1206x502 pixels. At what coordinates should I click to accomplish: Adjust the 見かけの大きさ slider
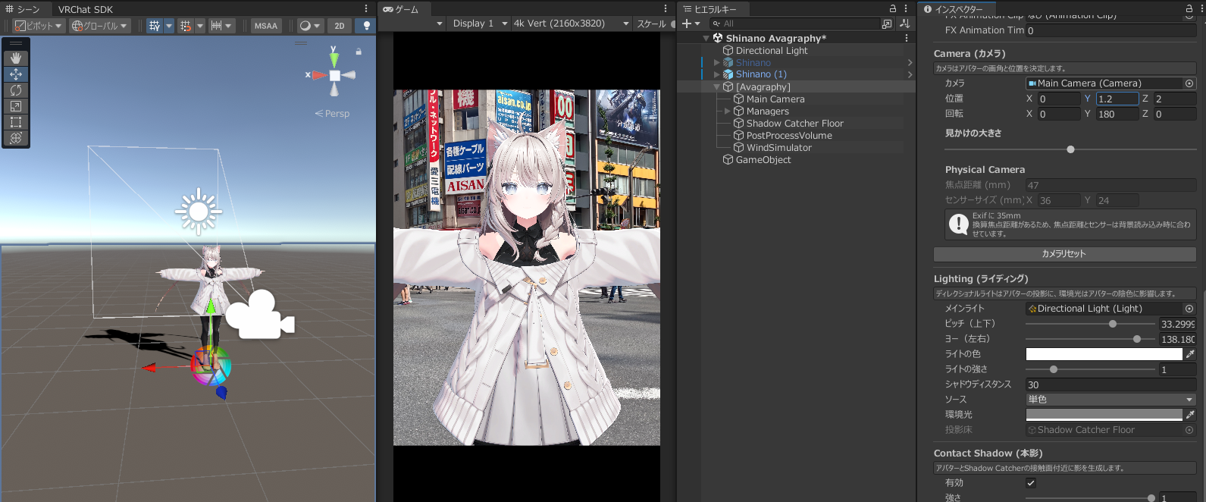1070,149
